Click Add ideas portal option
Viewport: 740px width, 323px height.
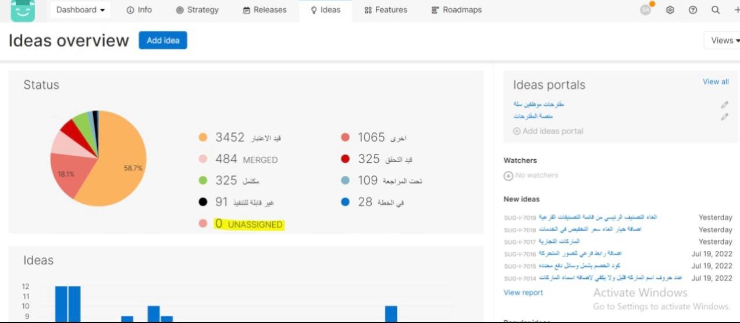point(548,131)
